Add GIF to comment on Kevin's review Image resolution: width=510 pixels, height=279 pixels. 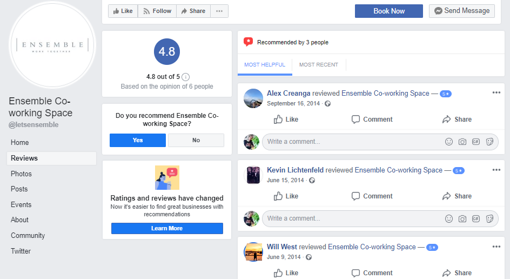click(476, 218)
